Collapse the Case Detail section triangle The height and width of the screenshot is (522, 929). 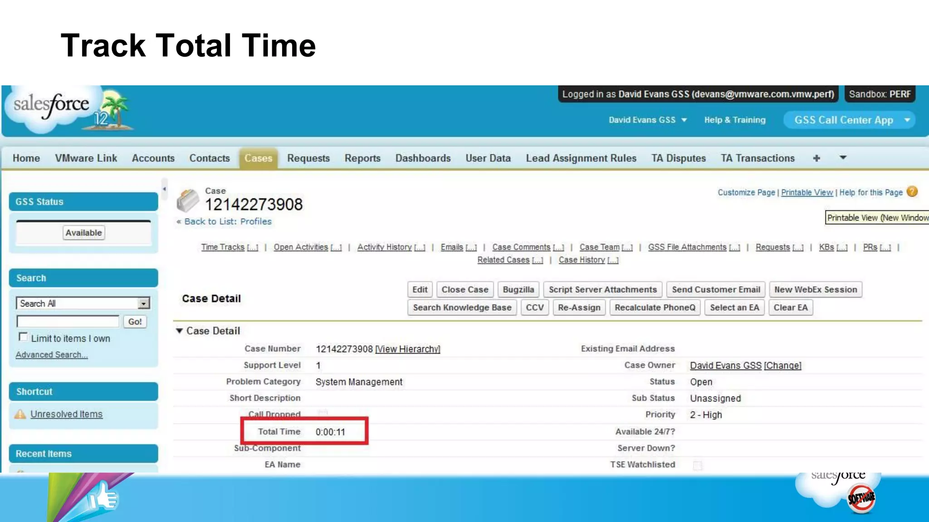click(x=179, y=331)
